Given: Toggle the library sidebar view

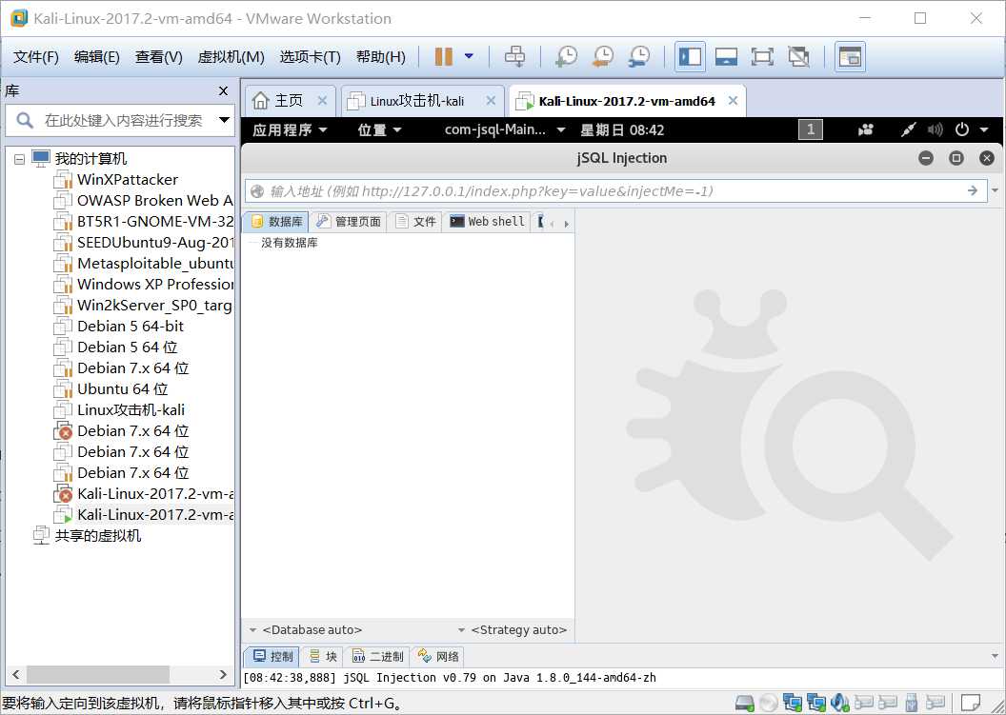Looking at the screenshot, I should tap(691, 56).
